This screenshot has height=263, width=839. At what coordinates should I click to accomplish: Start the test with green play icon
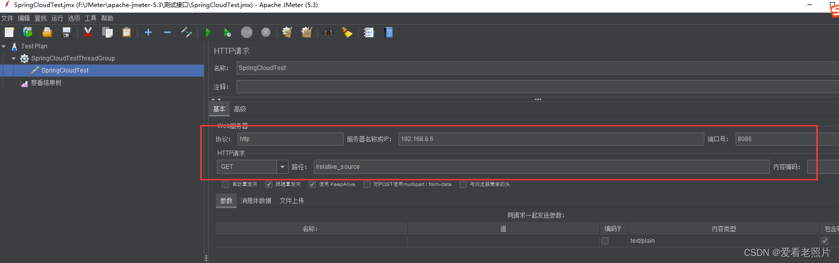(x=208, y=32)
